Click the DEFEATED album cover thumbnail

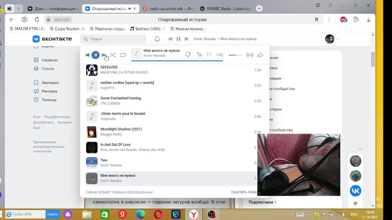[x=92, y=70]
